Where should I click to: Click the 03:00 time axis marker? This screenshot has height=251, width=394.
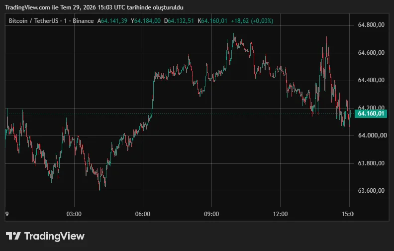[74, 214]
